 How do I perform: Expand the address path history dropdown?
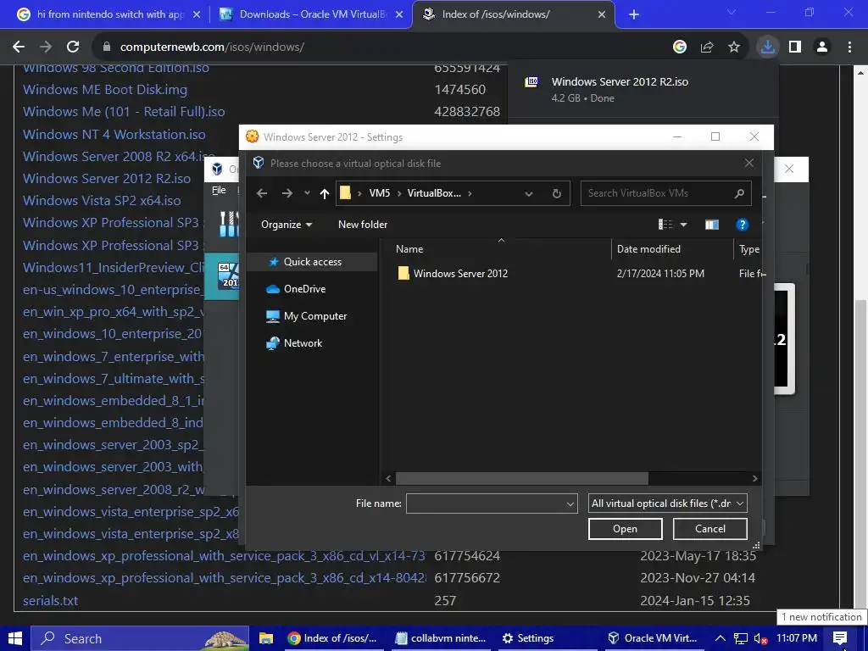point(529,193)
